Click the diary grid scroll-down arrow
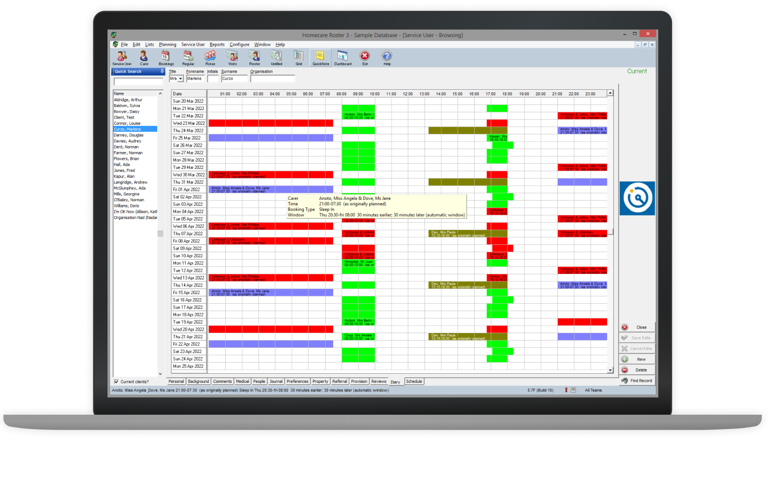 point(610,370)
